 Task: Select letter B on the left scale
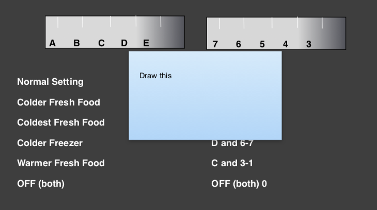pos(76,43)
